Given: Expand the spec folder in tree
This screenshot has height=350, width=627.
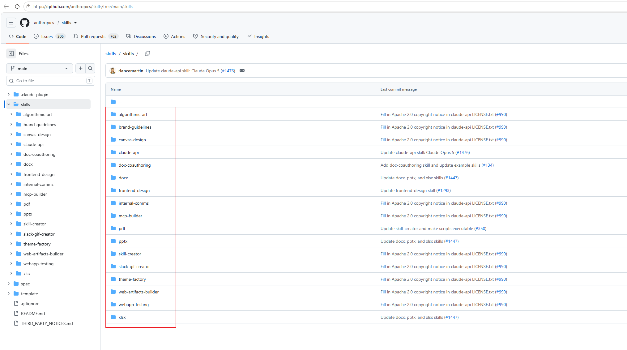Looking at the screenshot, I should coord(9,284).
